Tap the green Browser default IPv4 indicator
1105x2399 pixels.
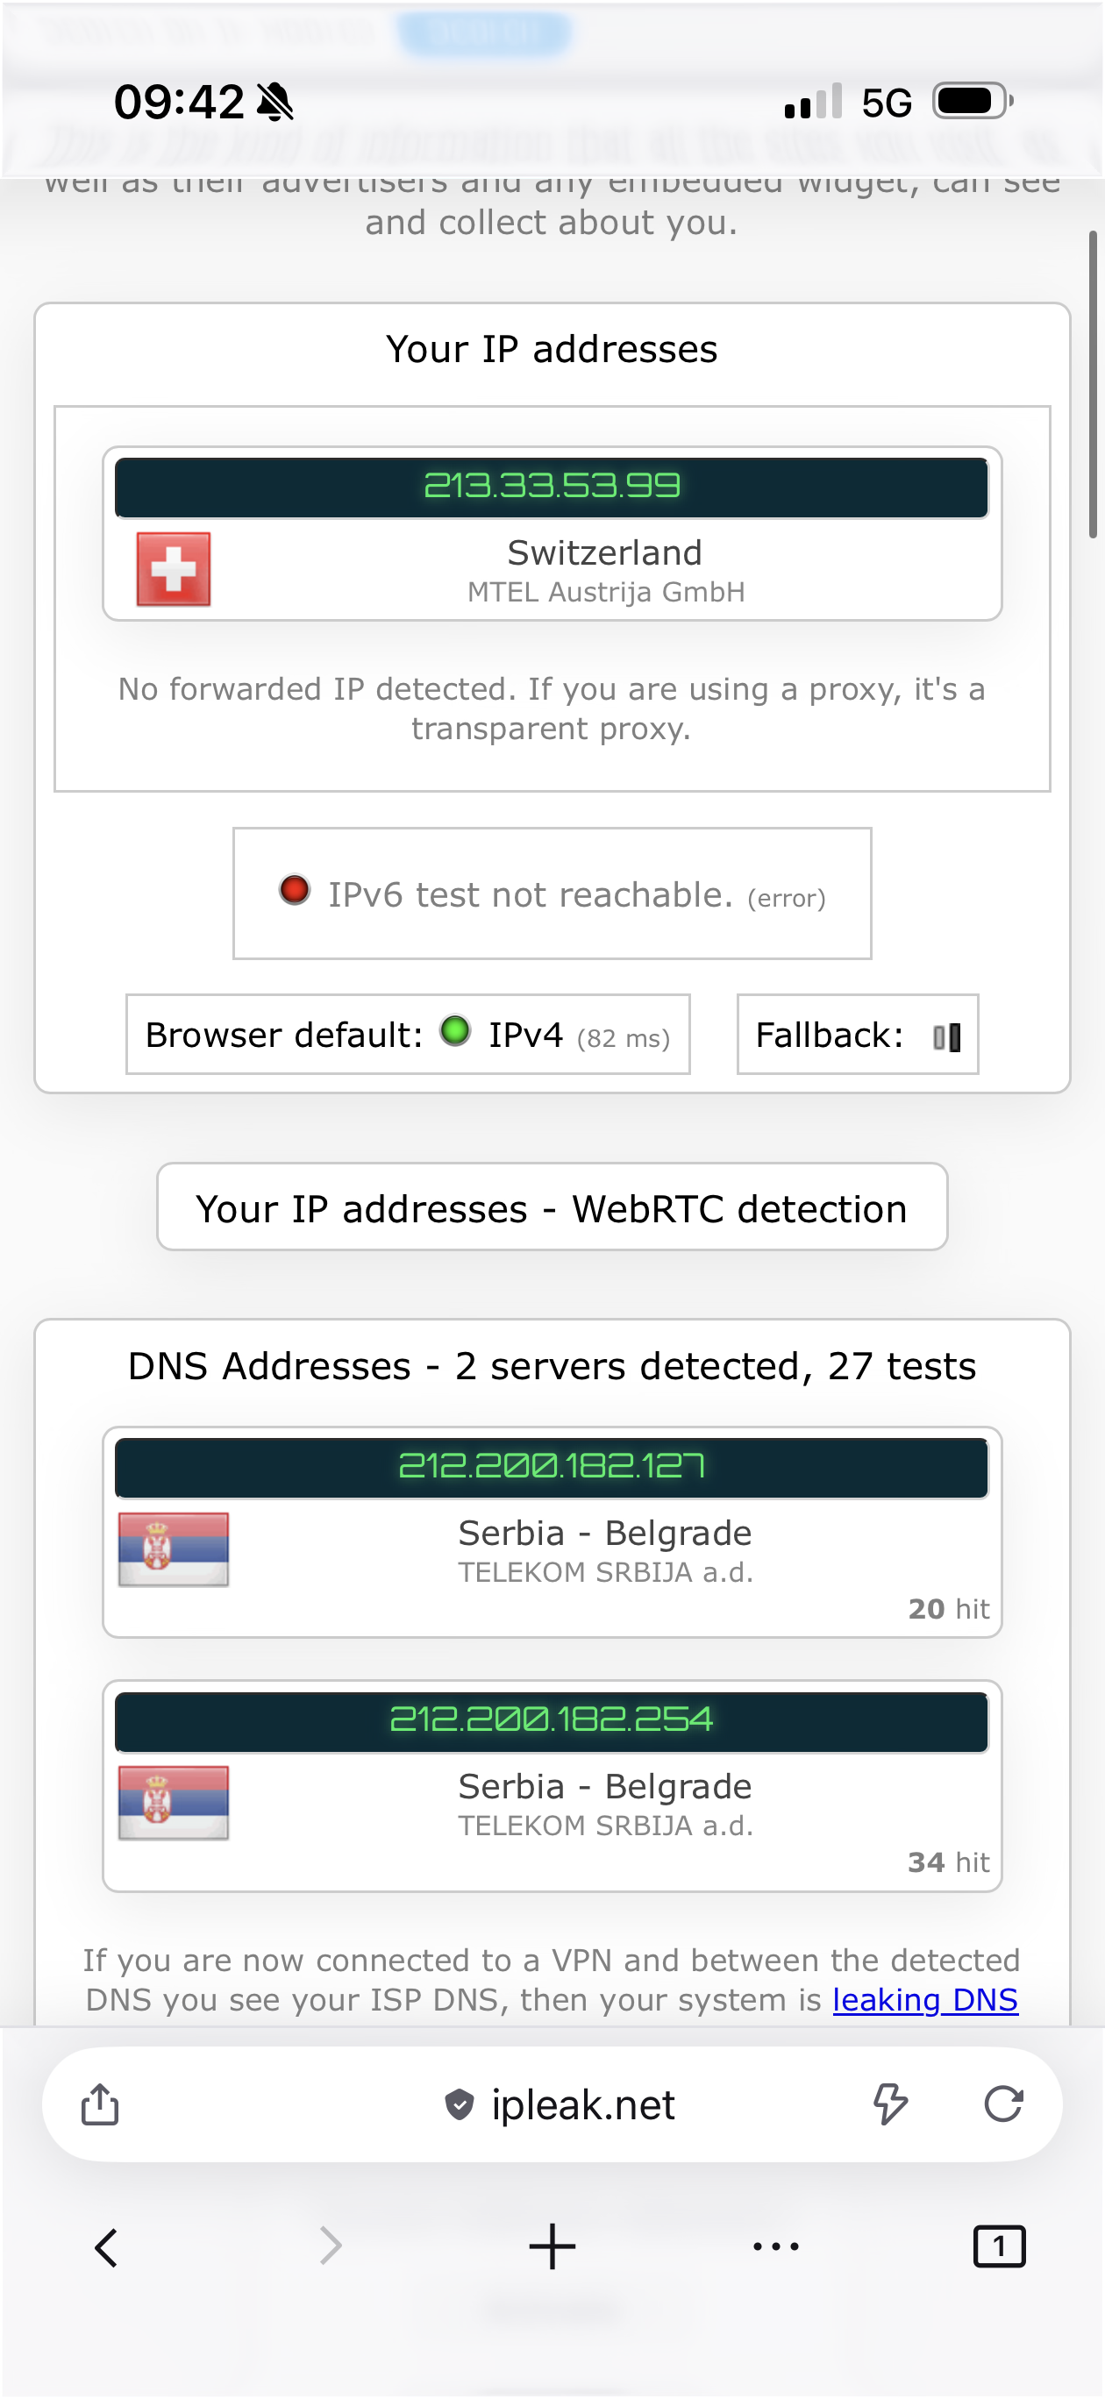tap(456, 1031)
